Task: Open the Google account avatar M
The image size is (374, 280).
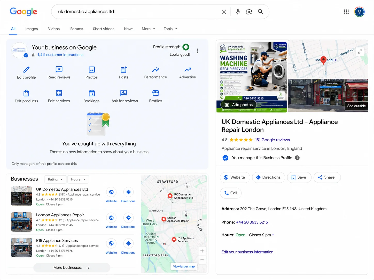Action: pos(359,12)
